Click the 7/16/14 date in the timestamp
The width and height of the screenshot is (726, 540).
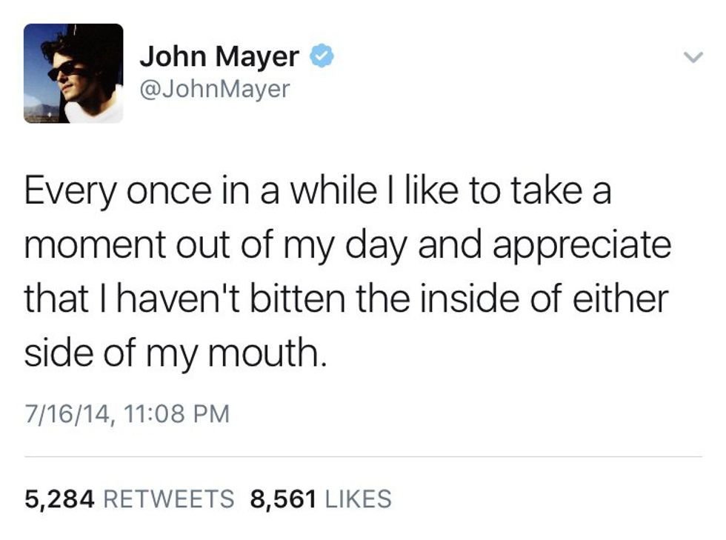[x=68, y=413]
